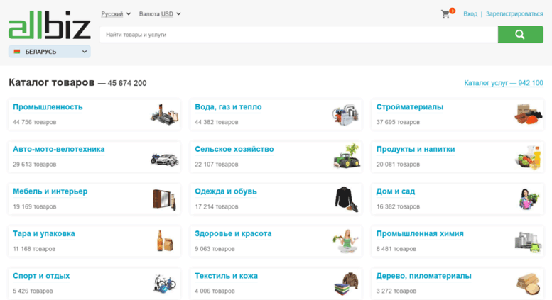Image resolution: width=552 pixels, height=300 pixels.
Task: Click the food icon for Продукты и напитки
Action: coord(528,157)
